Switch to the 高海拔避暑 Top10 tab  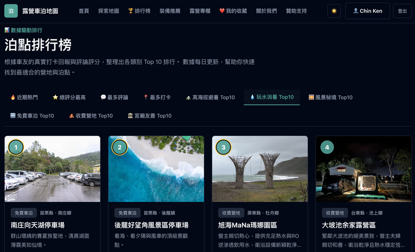pyautogui.click(x=210, y=97)
